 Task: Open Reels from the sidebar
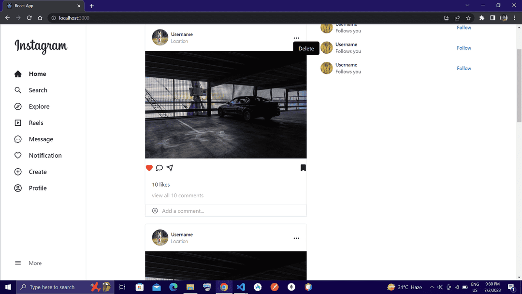[x=29, y=123]
